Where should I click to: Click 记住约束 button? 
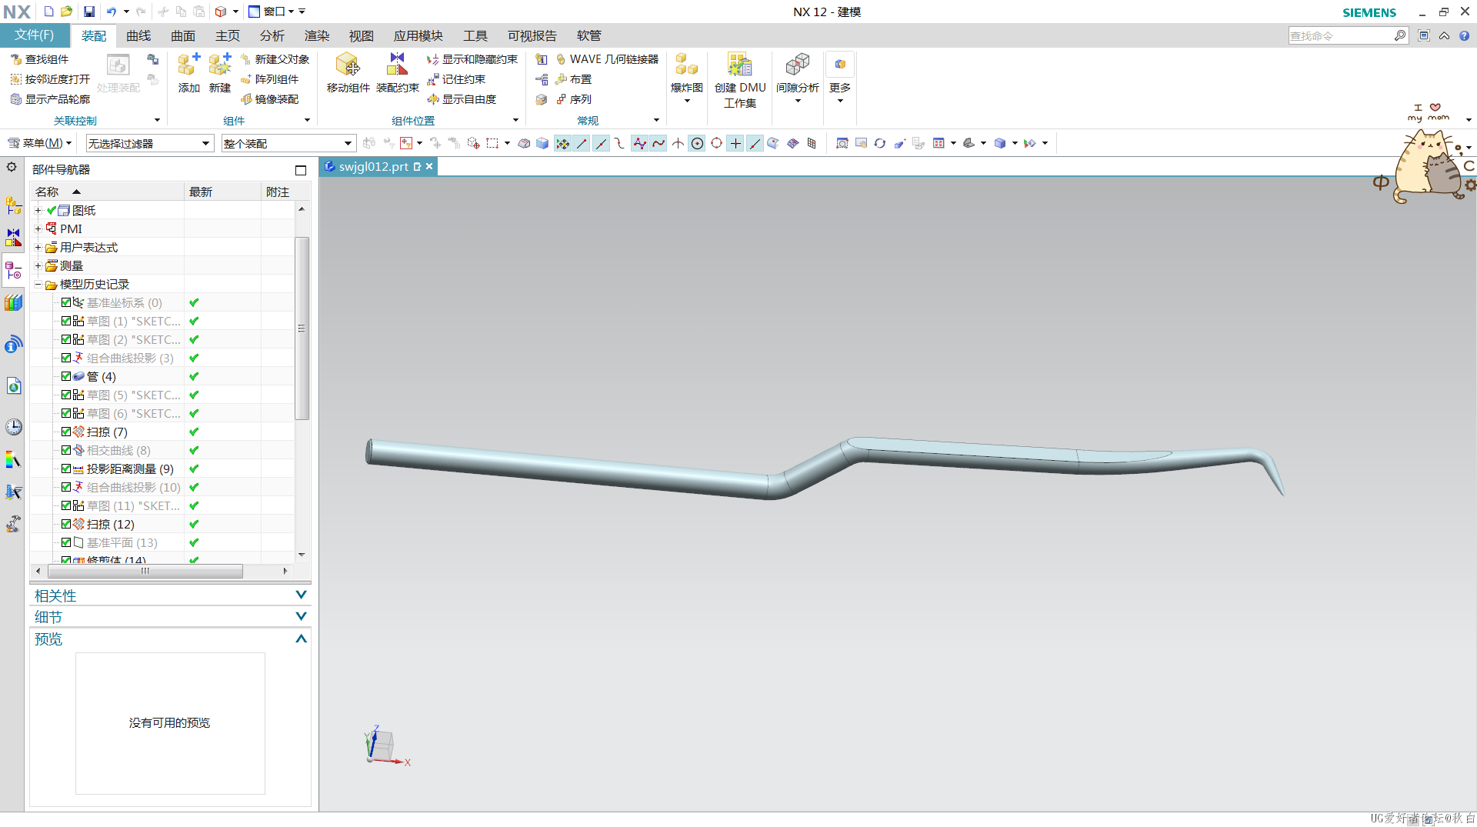click(456, 79)
